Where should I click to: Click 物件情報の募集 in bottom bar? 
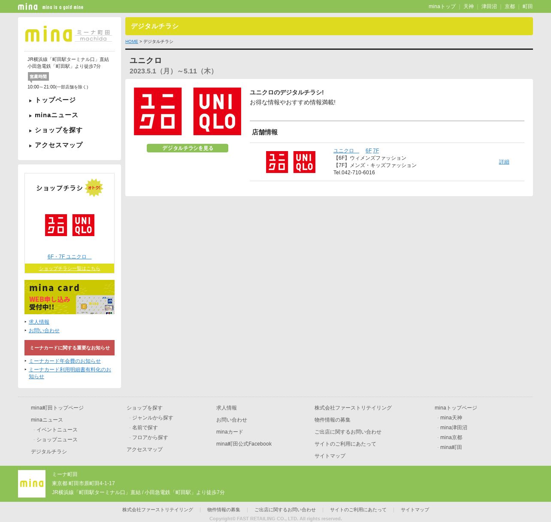coord(224,510)
